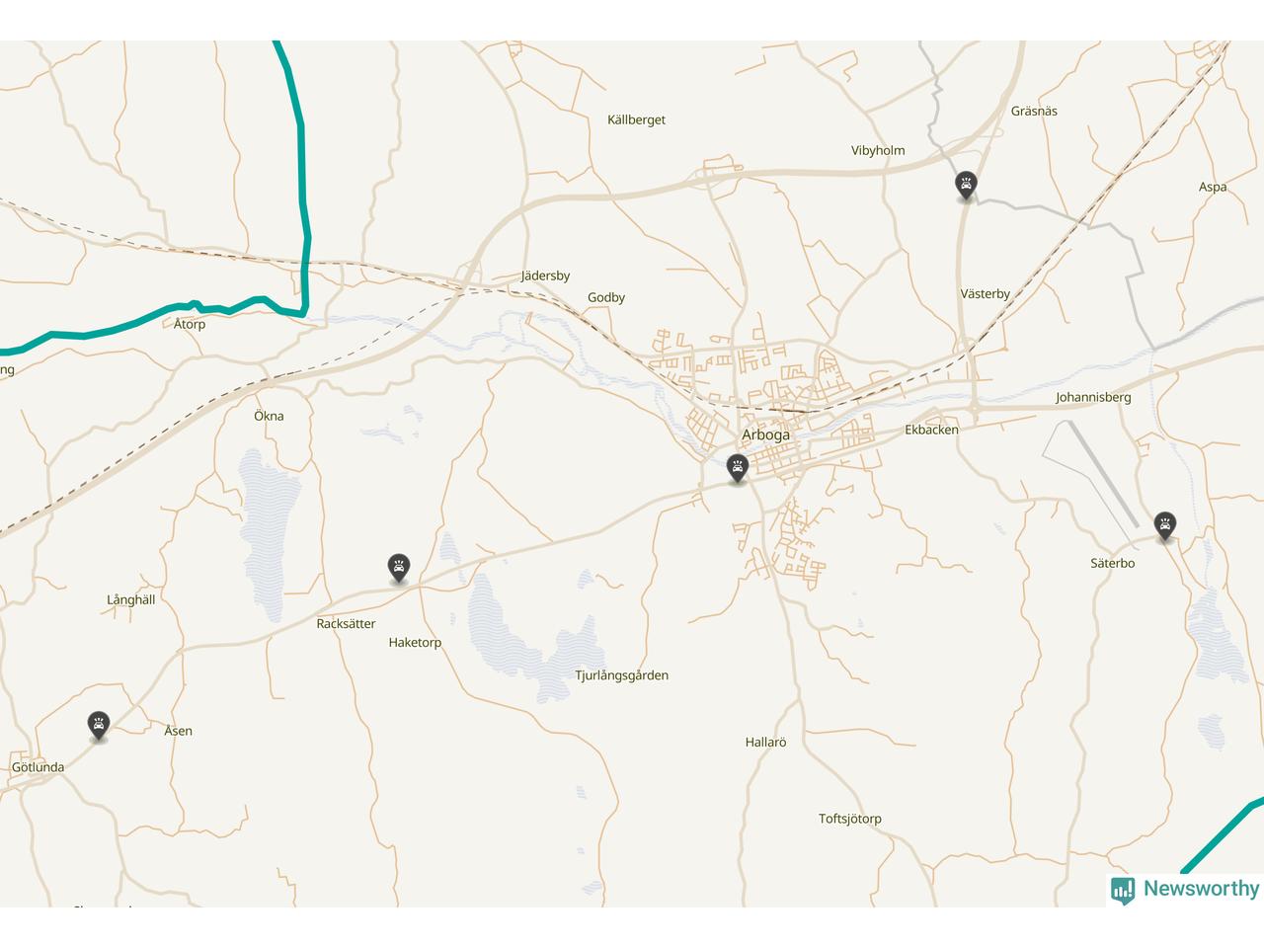Click the Tjurlångsgården place label
1264x948 pixels.
(x=621, y=676)
